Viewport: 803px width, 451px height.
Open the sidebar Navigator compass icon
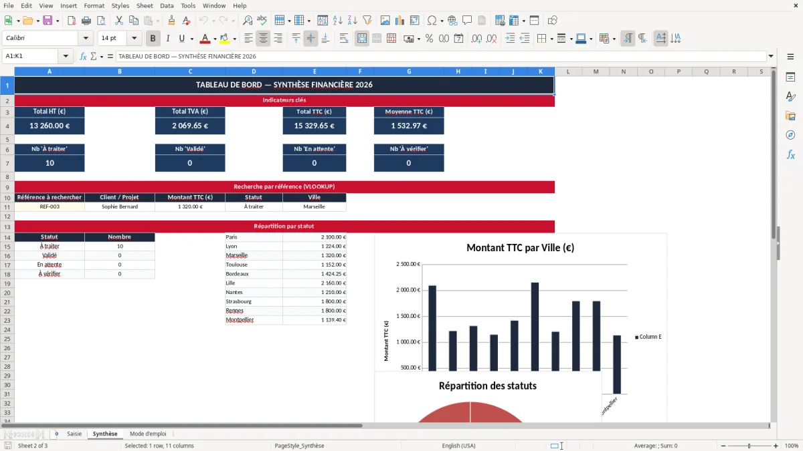(x=790, y=135)
